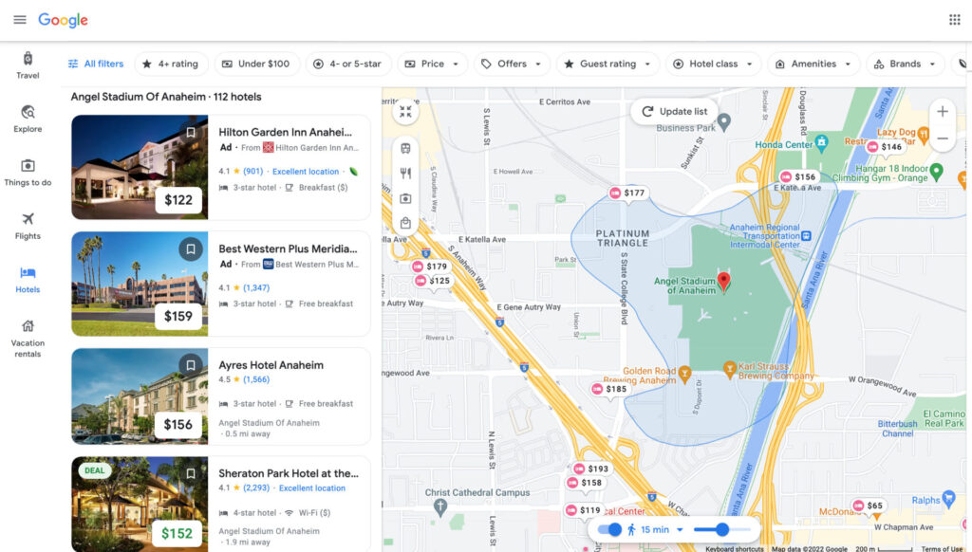Open map Terms of Use link
The width and height of the screenshot is (972, 552).
[x=942, y=549]
